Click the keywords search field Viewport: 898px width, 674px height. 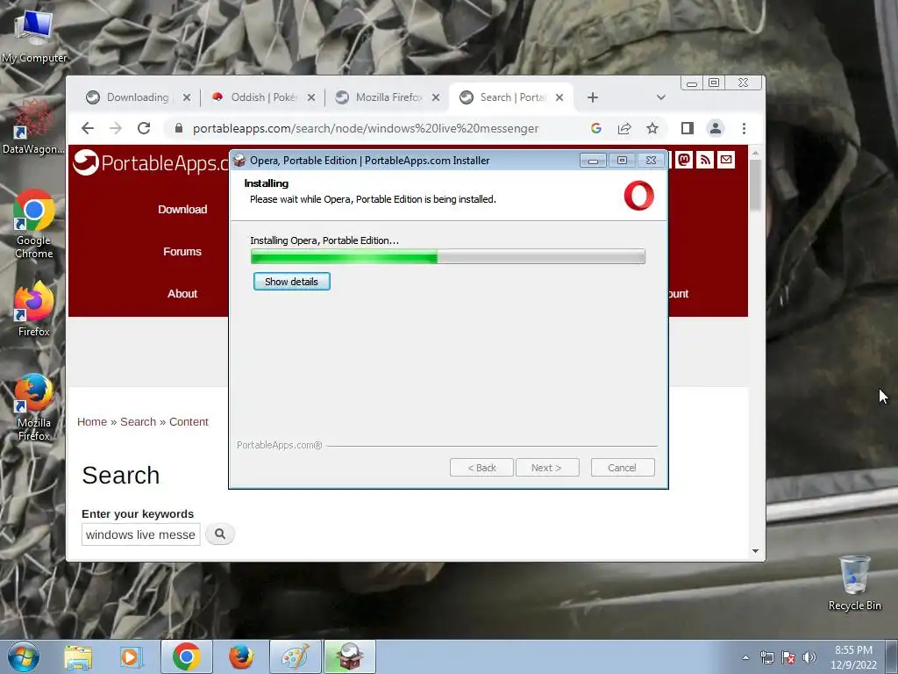point(141,534)
